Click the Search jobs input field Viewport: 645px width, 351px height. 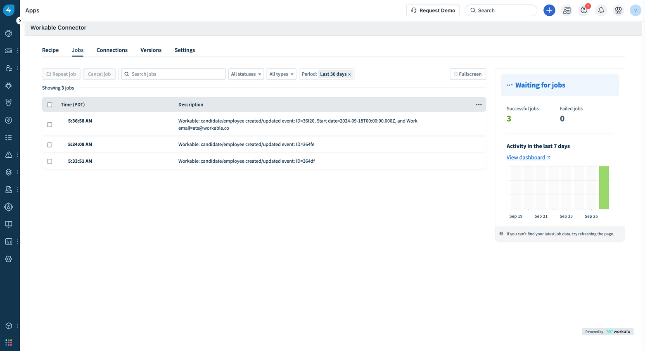[173, 74]
